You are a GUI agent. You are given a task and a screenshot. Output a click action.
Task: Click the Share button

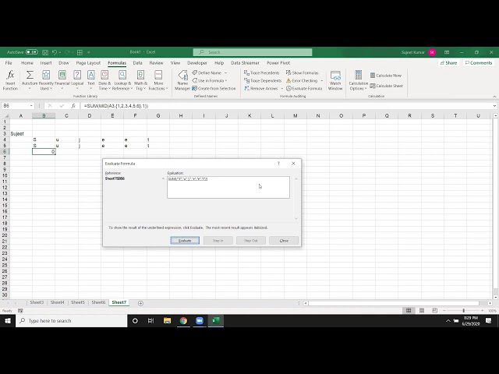click(449, 63)
